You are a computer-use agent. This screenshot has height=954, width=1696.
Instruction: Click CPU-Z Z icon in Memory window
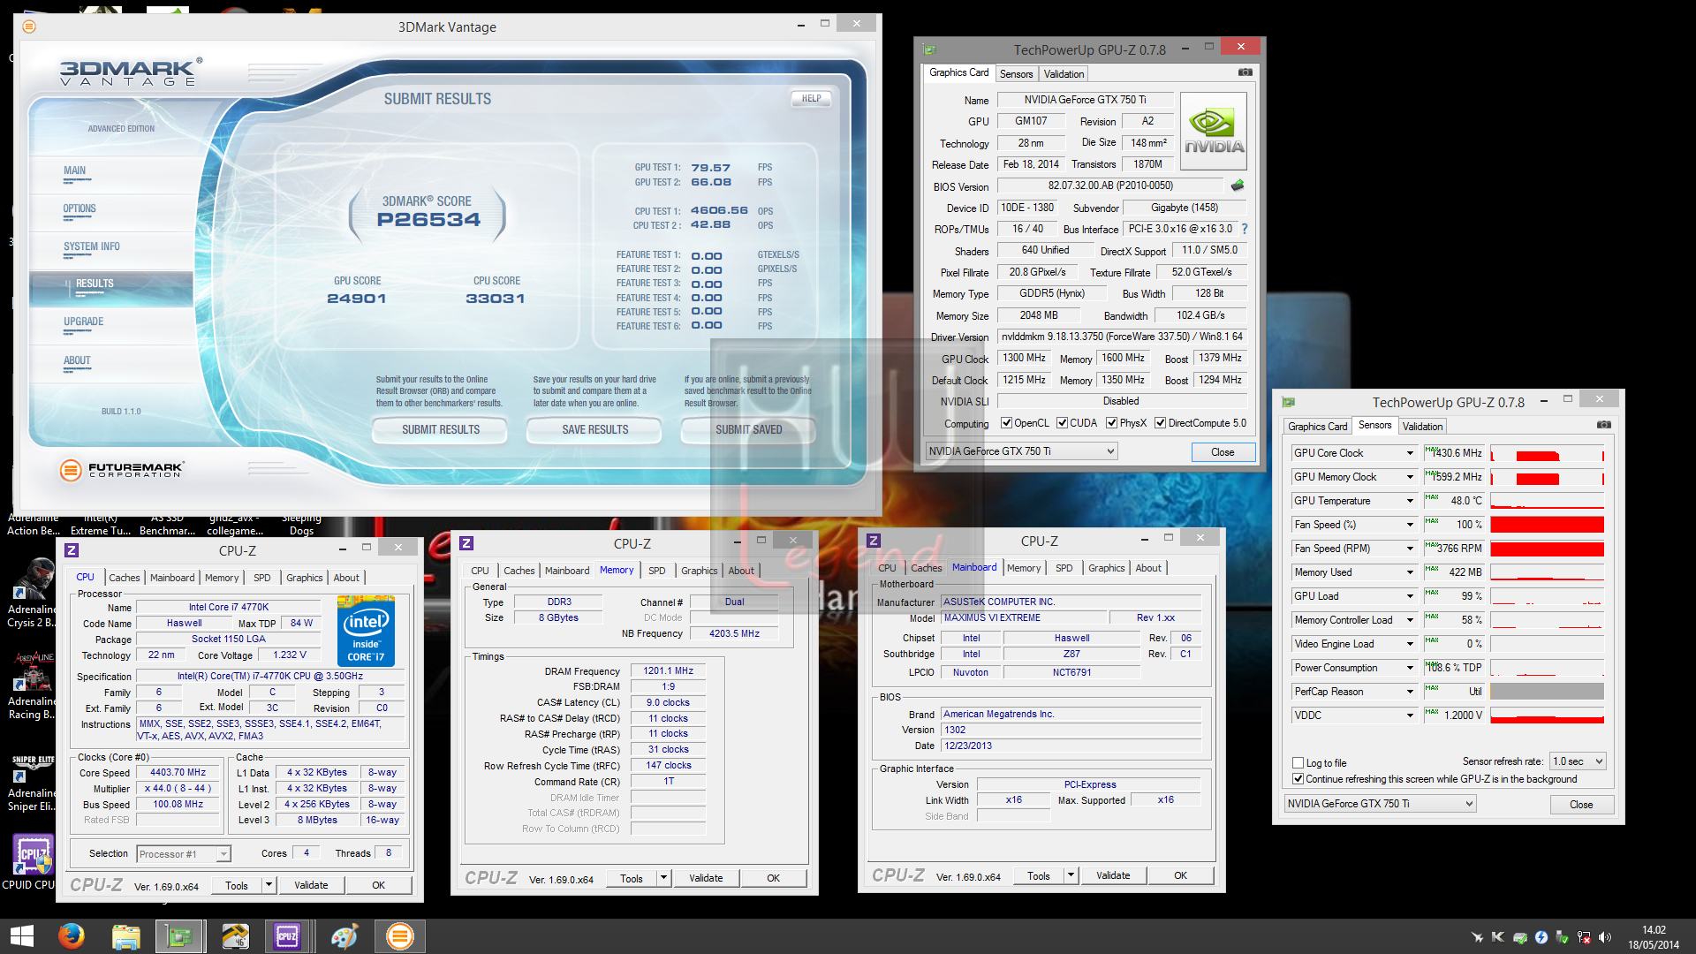pyautogui.click(x=466, y=543)
